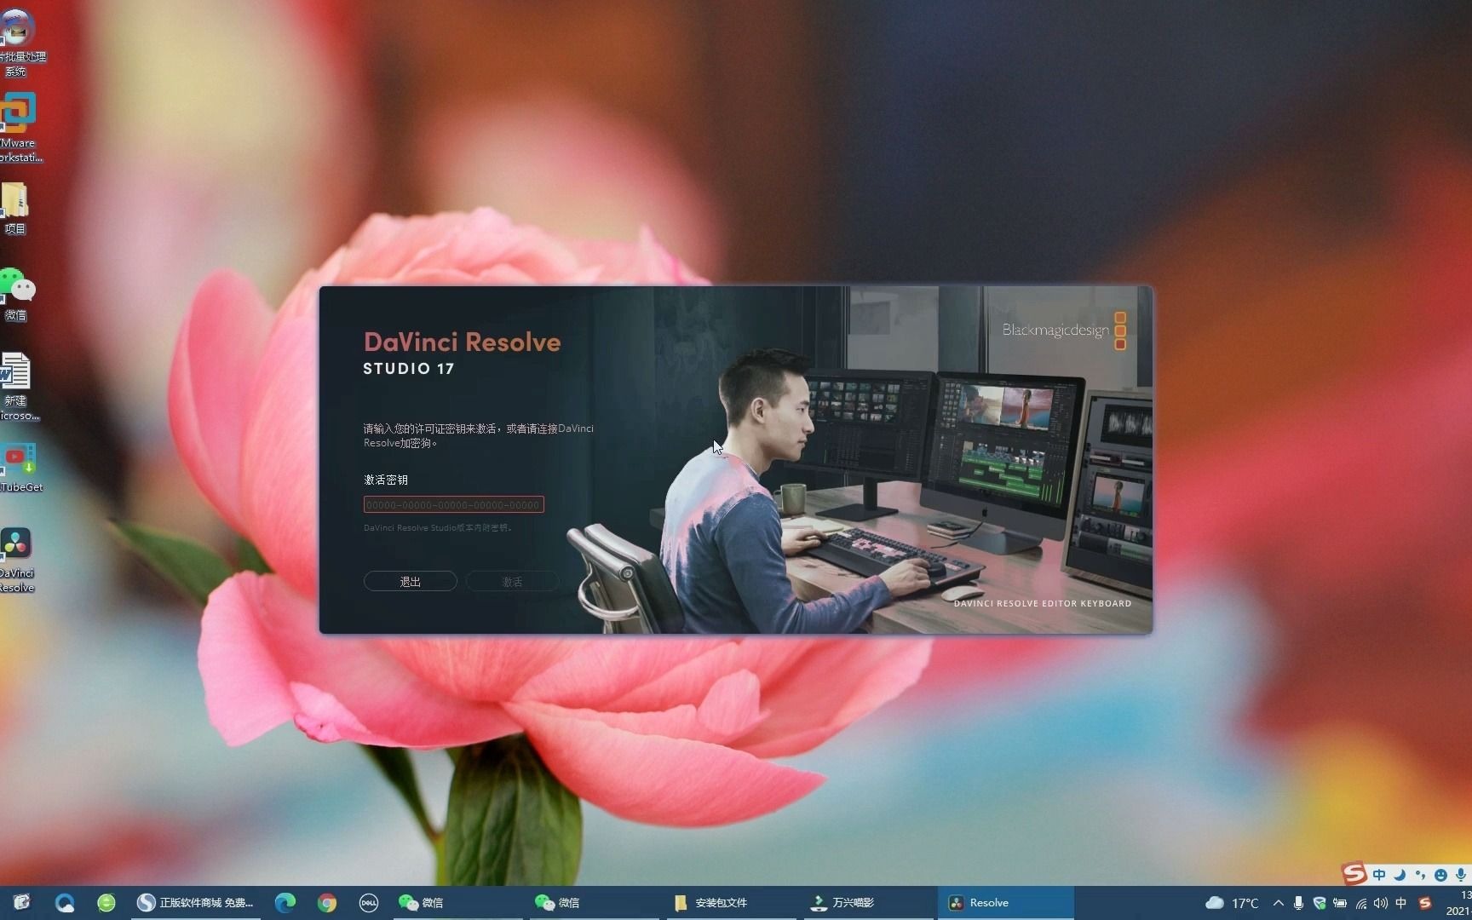Viewport: 1472px width, 920px height.
Task: Open the 微信 WeChat desktop shortcut
Action: (17, 295)
